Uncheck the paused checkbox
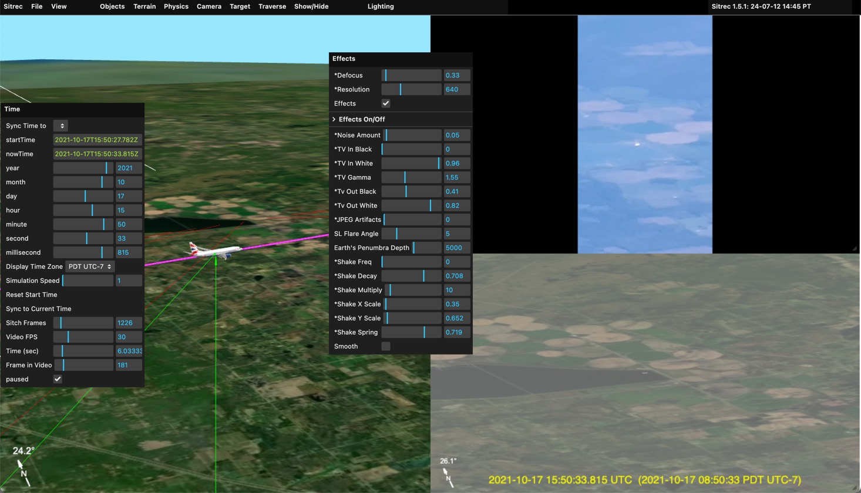This screenshot has height=493, width=861. point(58,379)
